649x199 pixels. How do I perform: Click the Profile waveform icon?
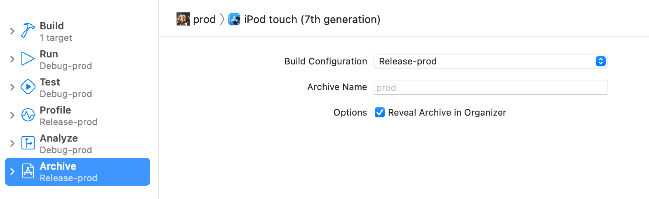(x=28, y=115)
